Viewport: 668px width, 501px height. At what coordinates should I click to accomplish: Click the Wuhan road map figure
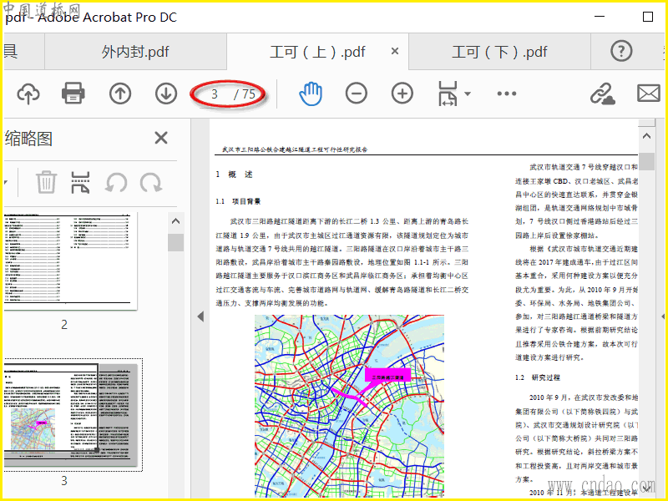click(349, 405)
